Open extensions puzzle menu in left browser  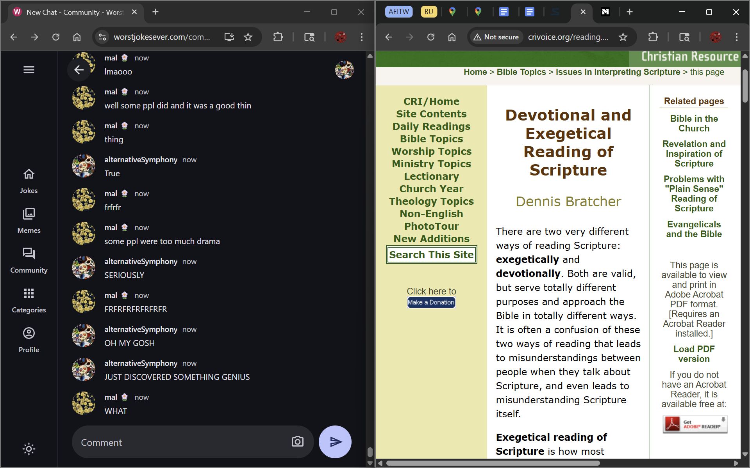click(x=278, y=37)
